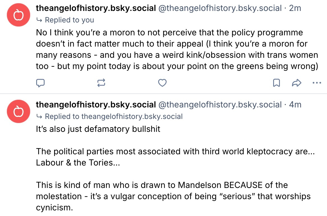Viewport: 327px width, 216px height.
Task: Open the display name on the 4m post
Action: (x=96, y=105)
